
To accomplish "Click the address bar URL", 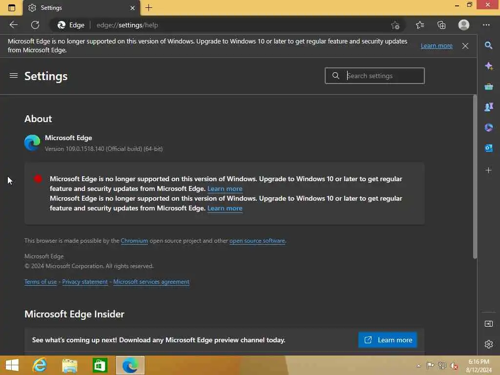I will 127,25.
